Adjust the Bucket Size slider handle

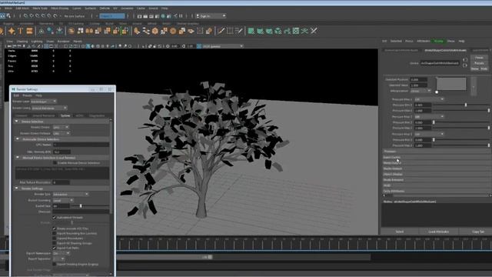[x=81, y=206]
